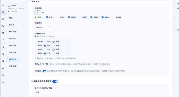Go to 性能监控 menu item
Screen dimensions: 179x97
coord(12,39)
